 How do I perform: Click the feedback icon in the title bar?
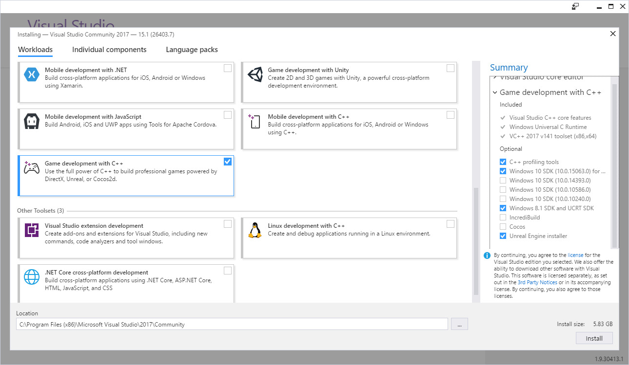pos(575,6)
